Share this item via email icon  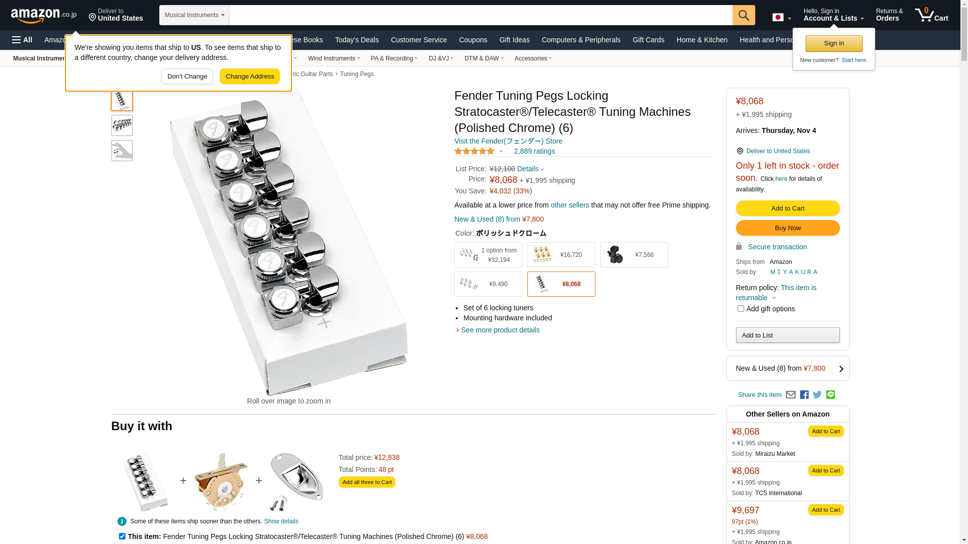pyautogui.click(x=791, y=395)
